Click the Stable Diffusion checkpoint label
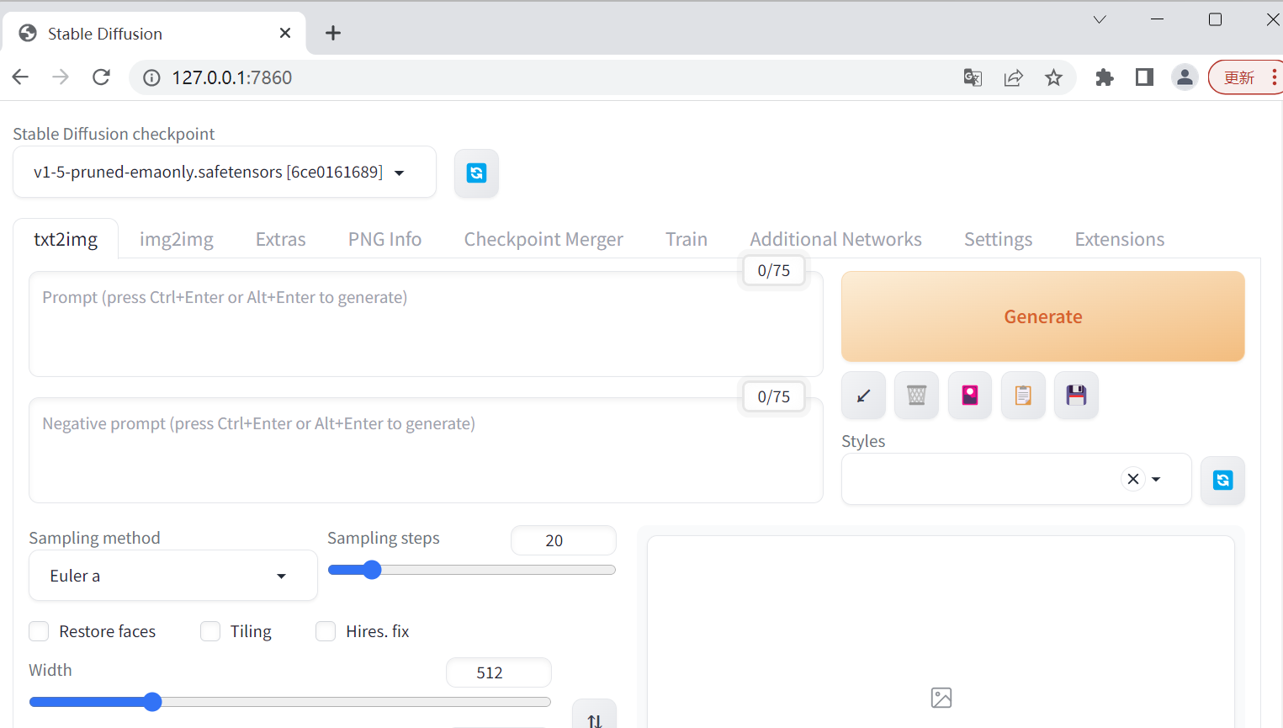1283x728 pixels. [114, 134]
